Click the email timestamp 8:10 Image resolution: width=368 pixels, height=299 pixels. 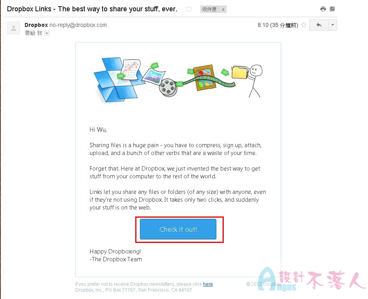(263, 25)
